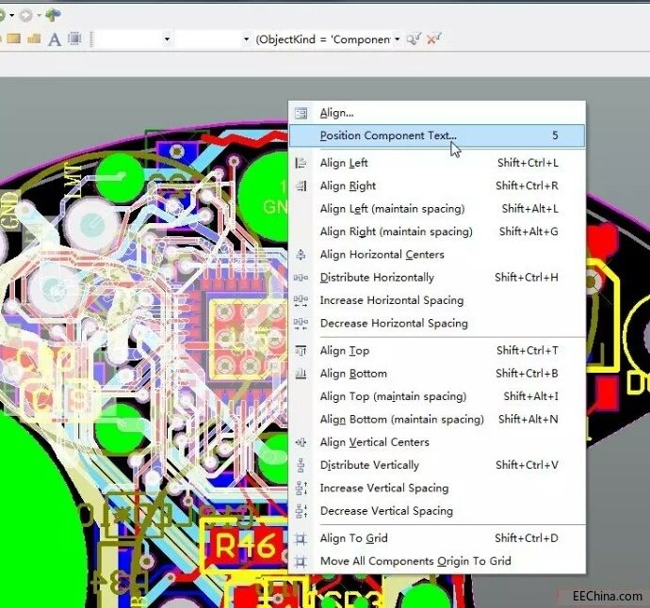
Task: Select the text 'A' string tool
Action: point(54,40)
